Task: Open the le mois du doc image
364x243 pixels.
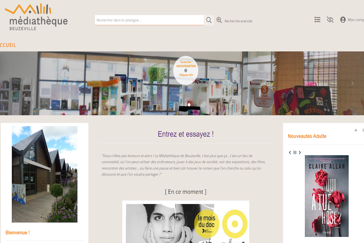Action: click(x=186, y=222)
